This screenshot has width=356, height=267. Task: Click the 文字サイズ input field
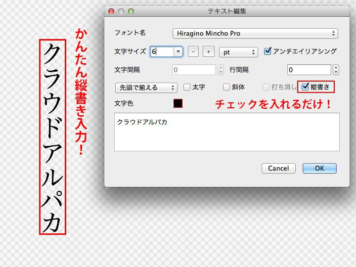click(162, 52)
